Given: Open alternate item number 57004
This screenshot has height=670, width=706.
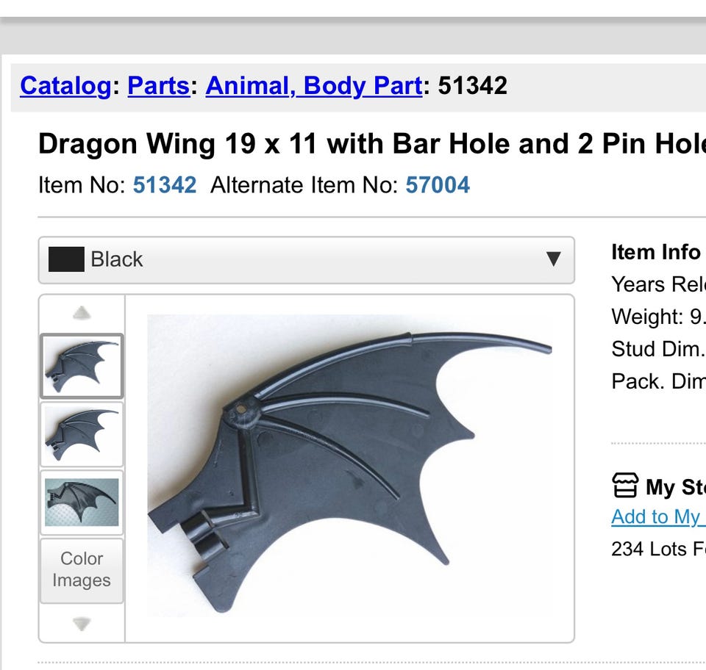Looking at the screenshot, I should 438,184.
